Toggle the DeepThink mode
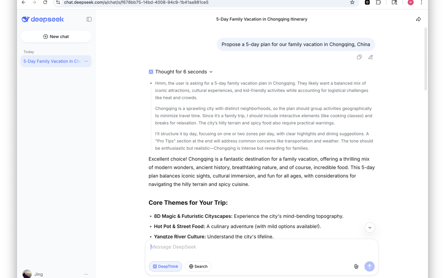This screenshot has width=445, height=278. [x=165, y=267]
